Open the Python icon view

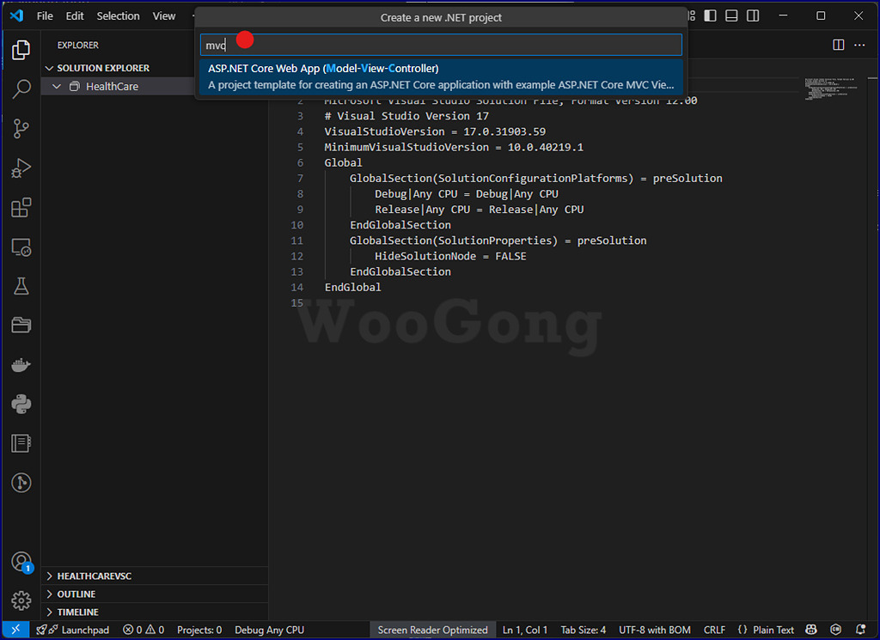21,405
